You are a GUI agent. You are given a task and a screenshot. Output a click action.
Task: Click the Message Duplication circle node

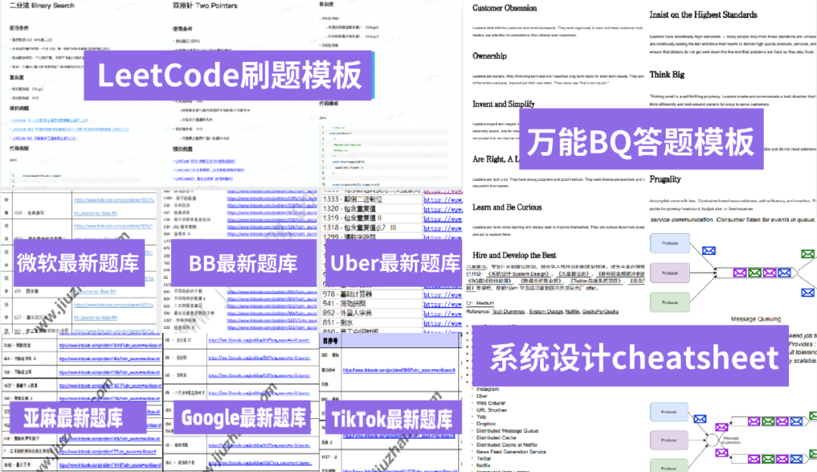click(x=713, y=440)
